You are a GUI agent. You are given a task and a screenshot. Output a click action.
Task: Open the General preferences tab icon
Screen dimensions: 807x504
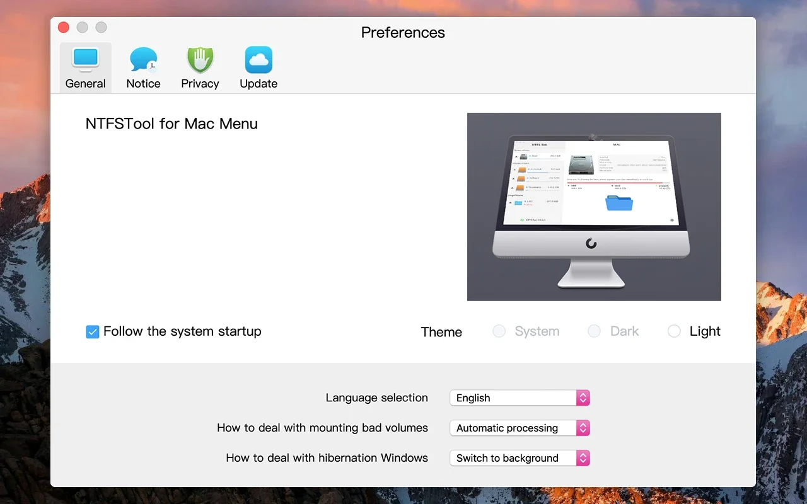coord(86,59)
